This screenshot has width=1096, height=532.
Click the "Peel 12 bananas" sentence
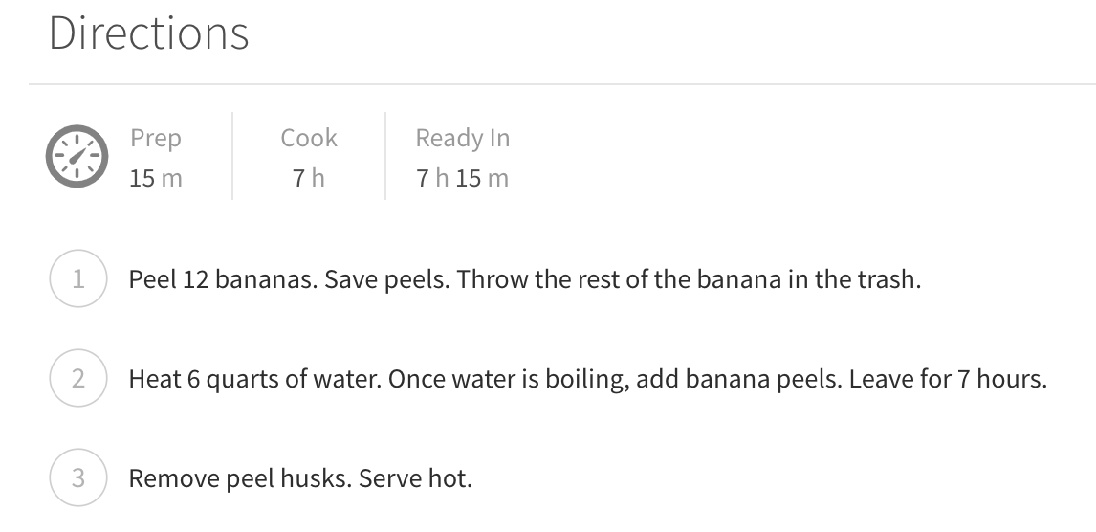[223, 281]
